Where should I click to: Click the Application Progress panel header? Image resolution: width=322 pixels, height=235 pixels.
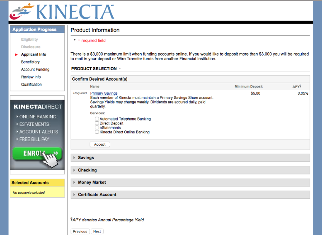coord(37,29)
